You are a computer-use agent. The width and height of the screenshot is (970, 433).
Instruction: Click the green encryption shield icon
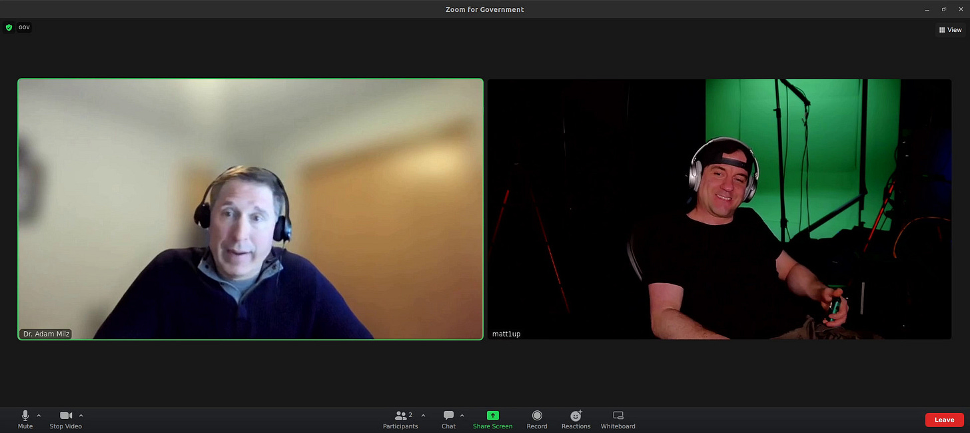click(9, 27)
